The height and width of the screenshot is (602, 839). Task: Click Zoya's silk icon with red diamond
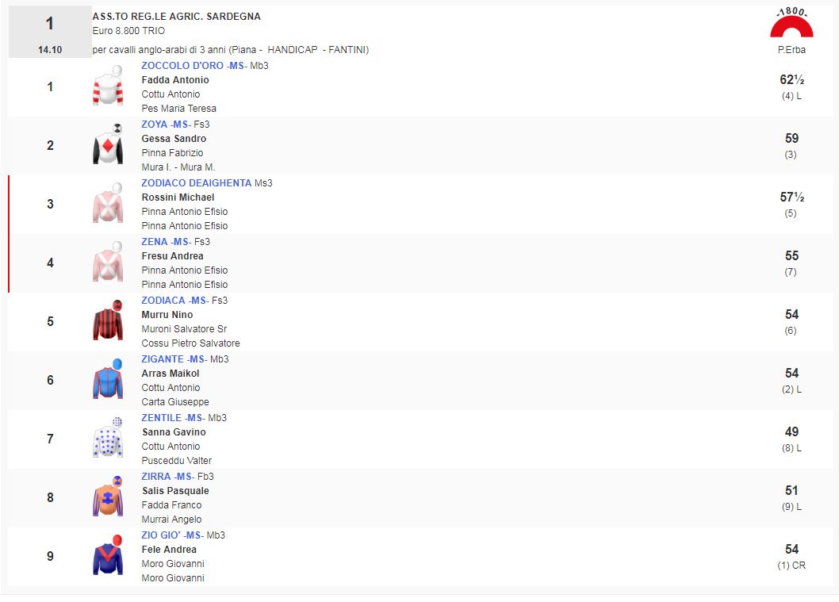[x=108, y=145]
